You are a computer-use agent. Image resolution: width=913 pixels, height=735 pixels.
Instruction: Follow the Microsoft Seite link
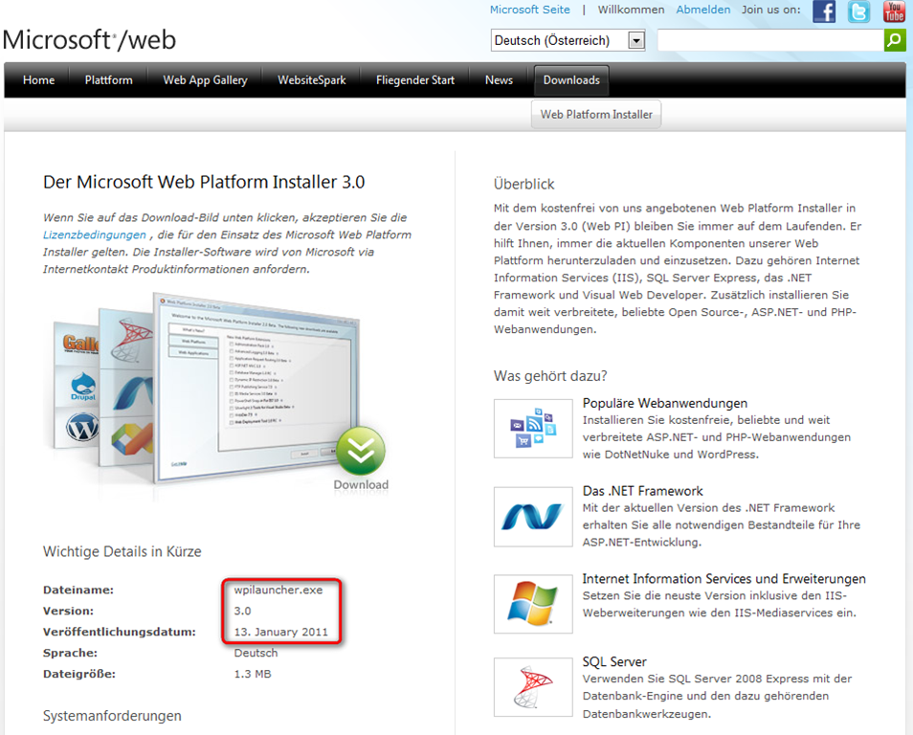tap(530, 10)
